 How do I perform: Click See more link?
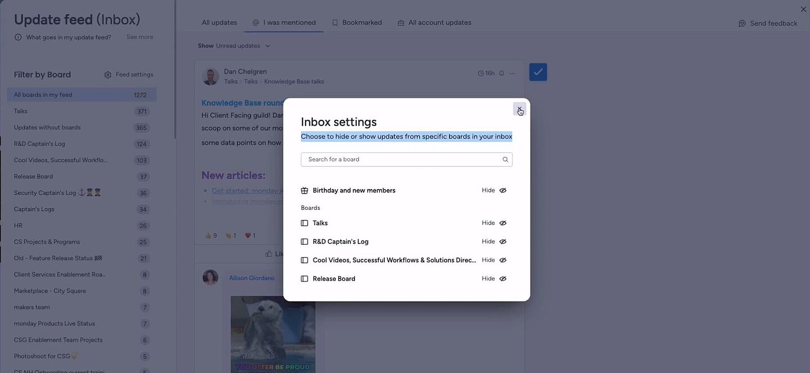coord(139,37)
